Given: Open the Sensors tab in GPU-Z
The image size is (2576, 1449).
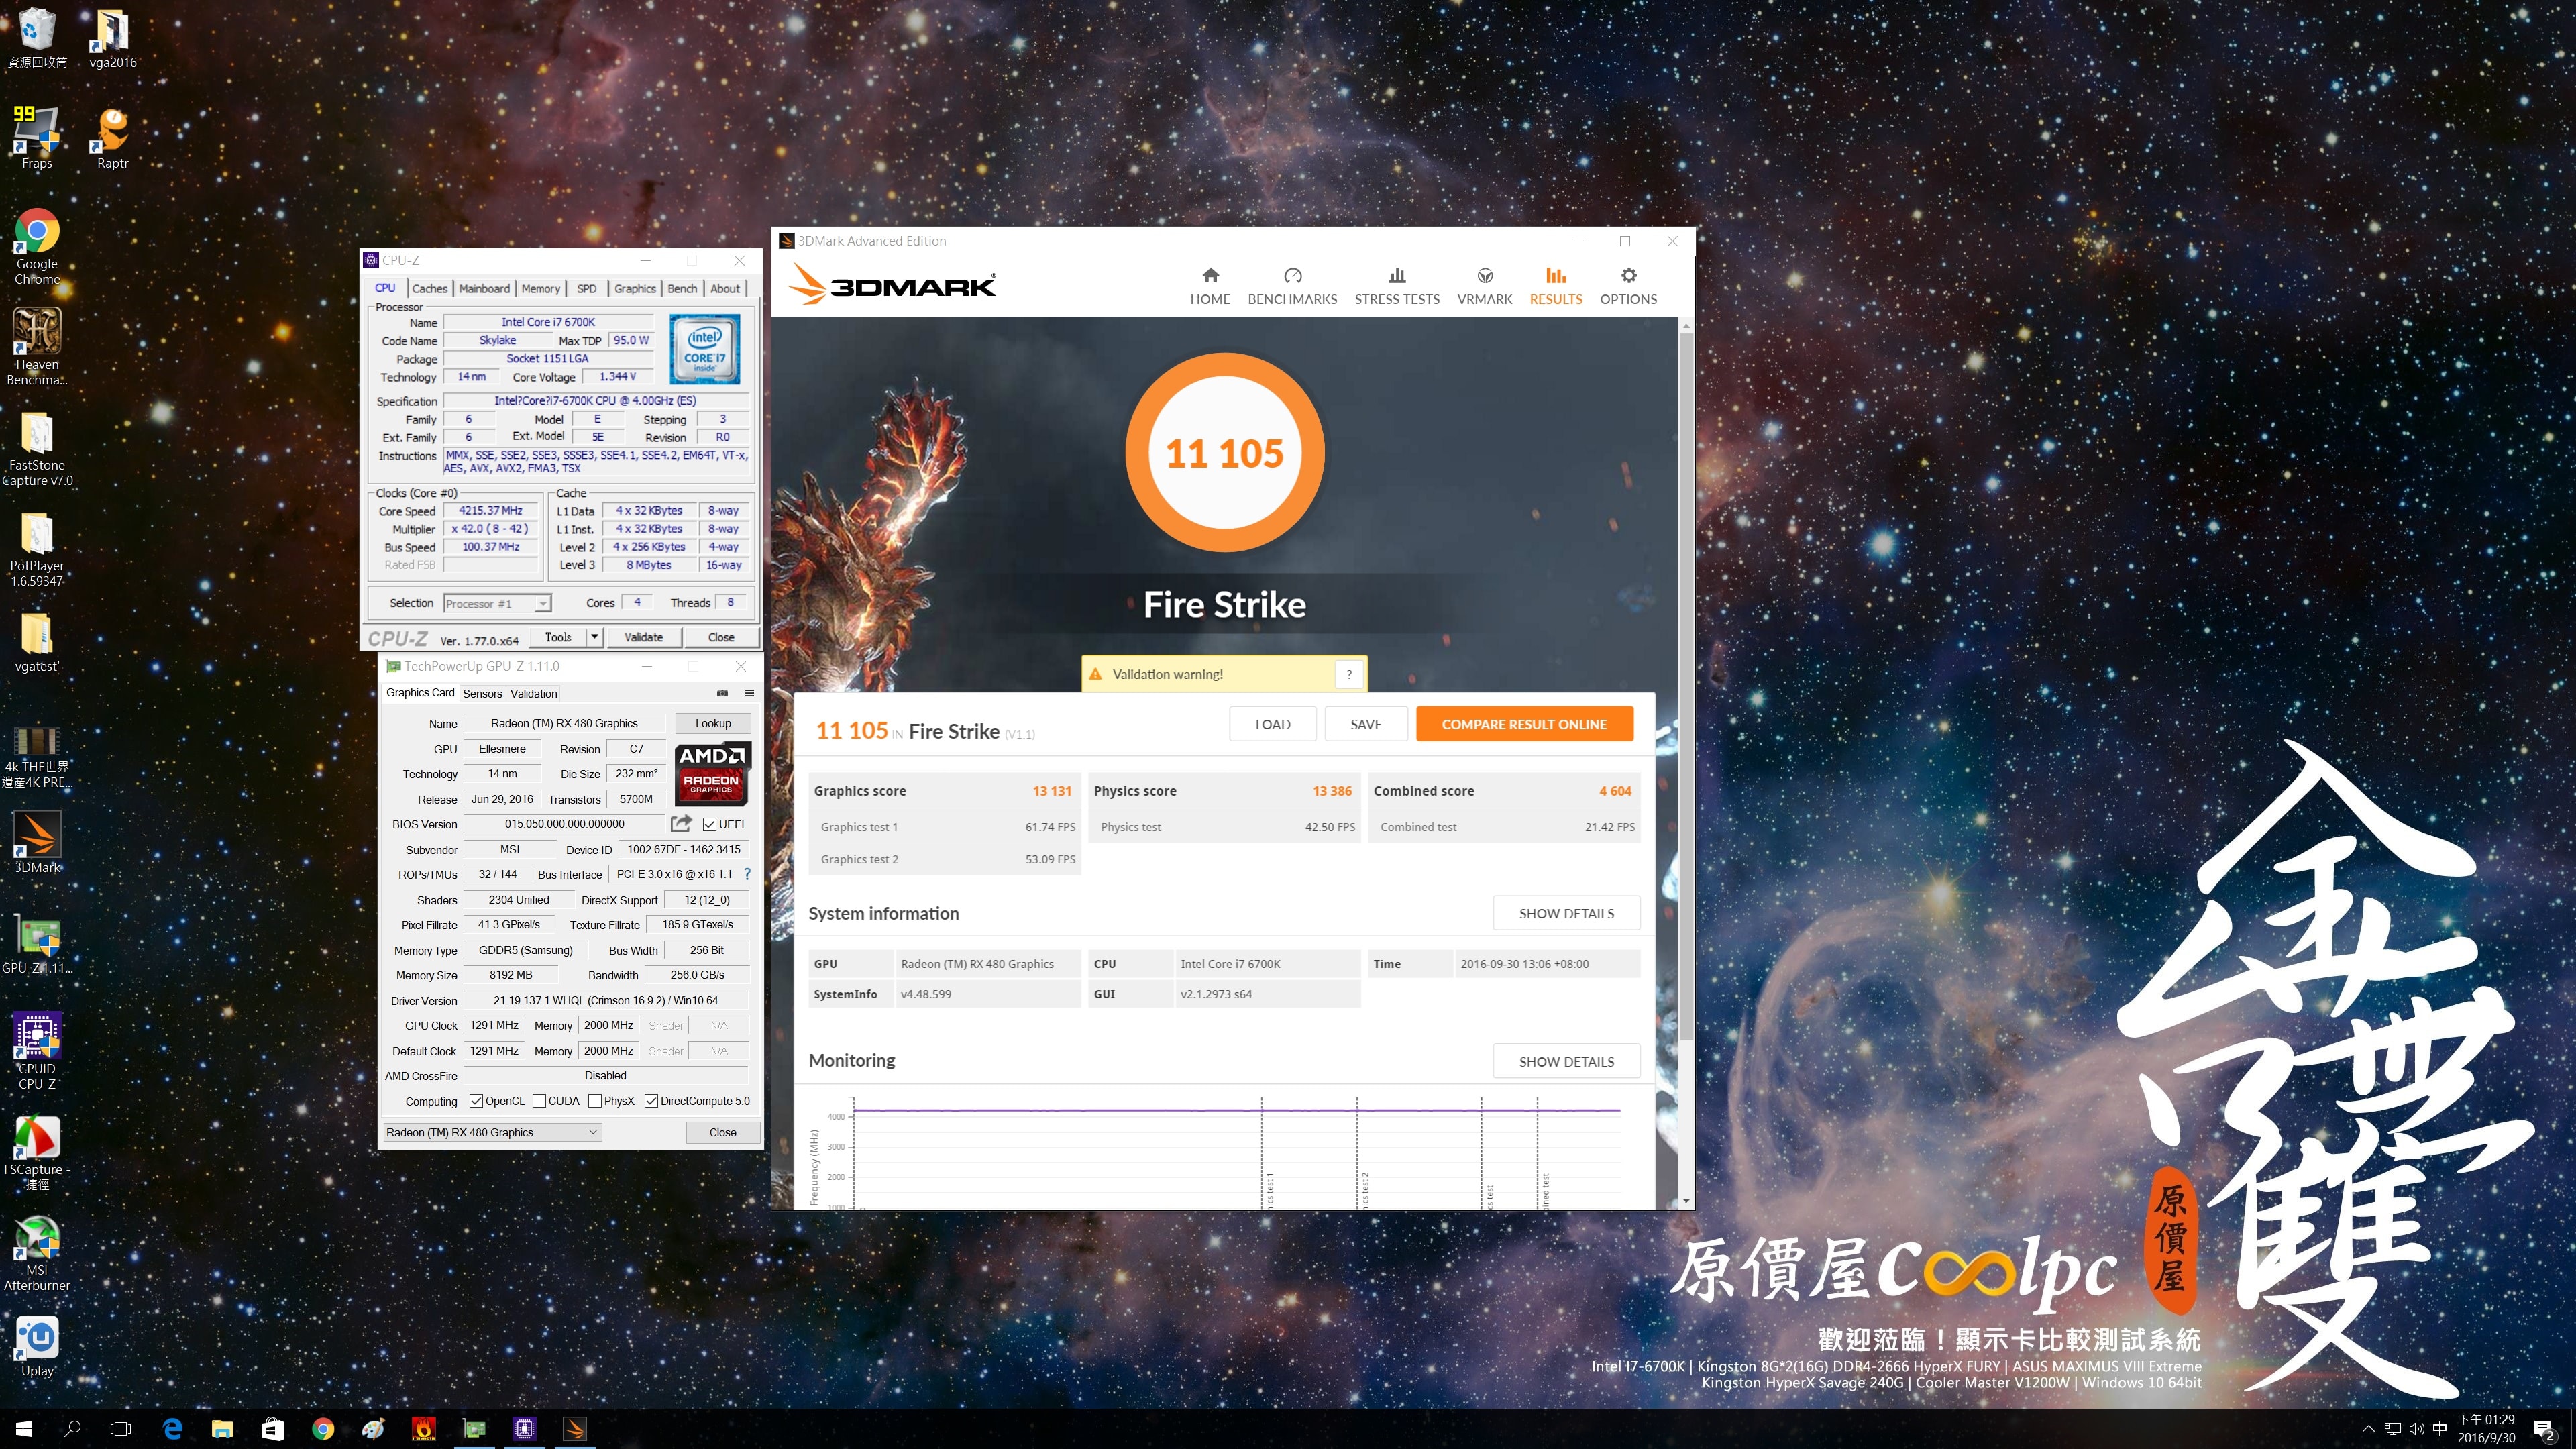Looking at the screenshot, I should pyautogui.click(x=482, y=693).
